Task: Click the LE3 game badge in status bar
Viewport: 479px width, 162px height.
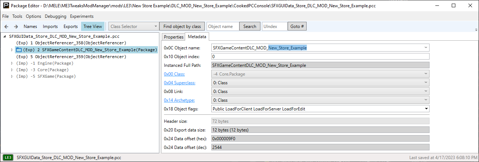Action: click(7, 158)
